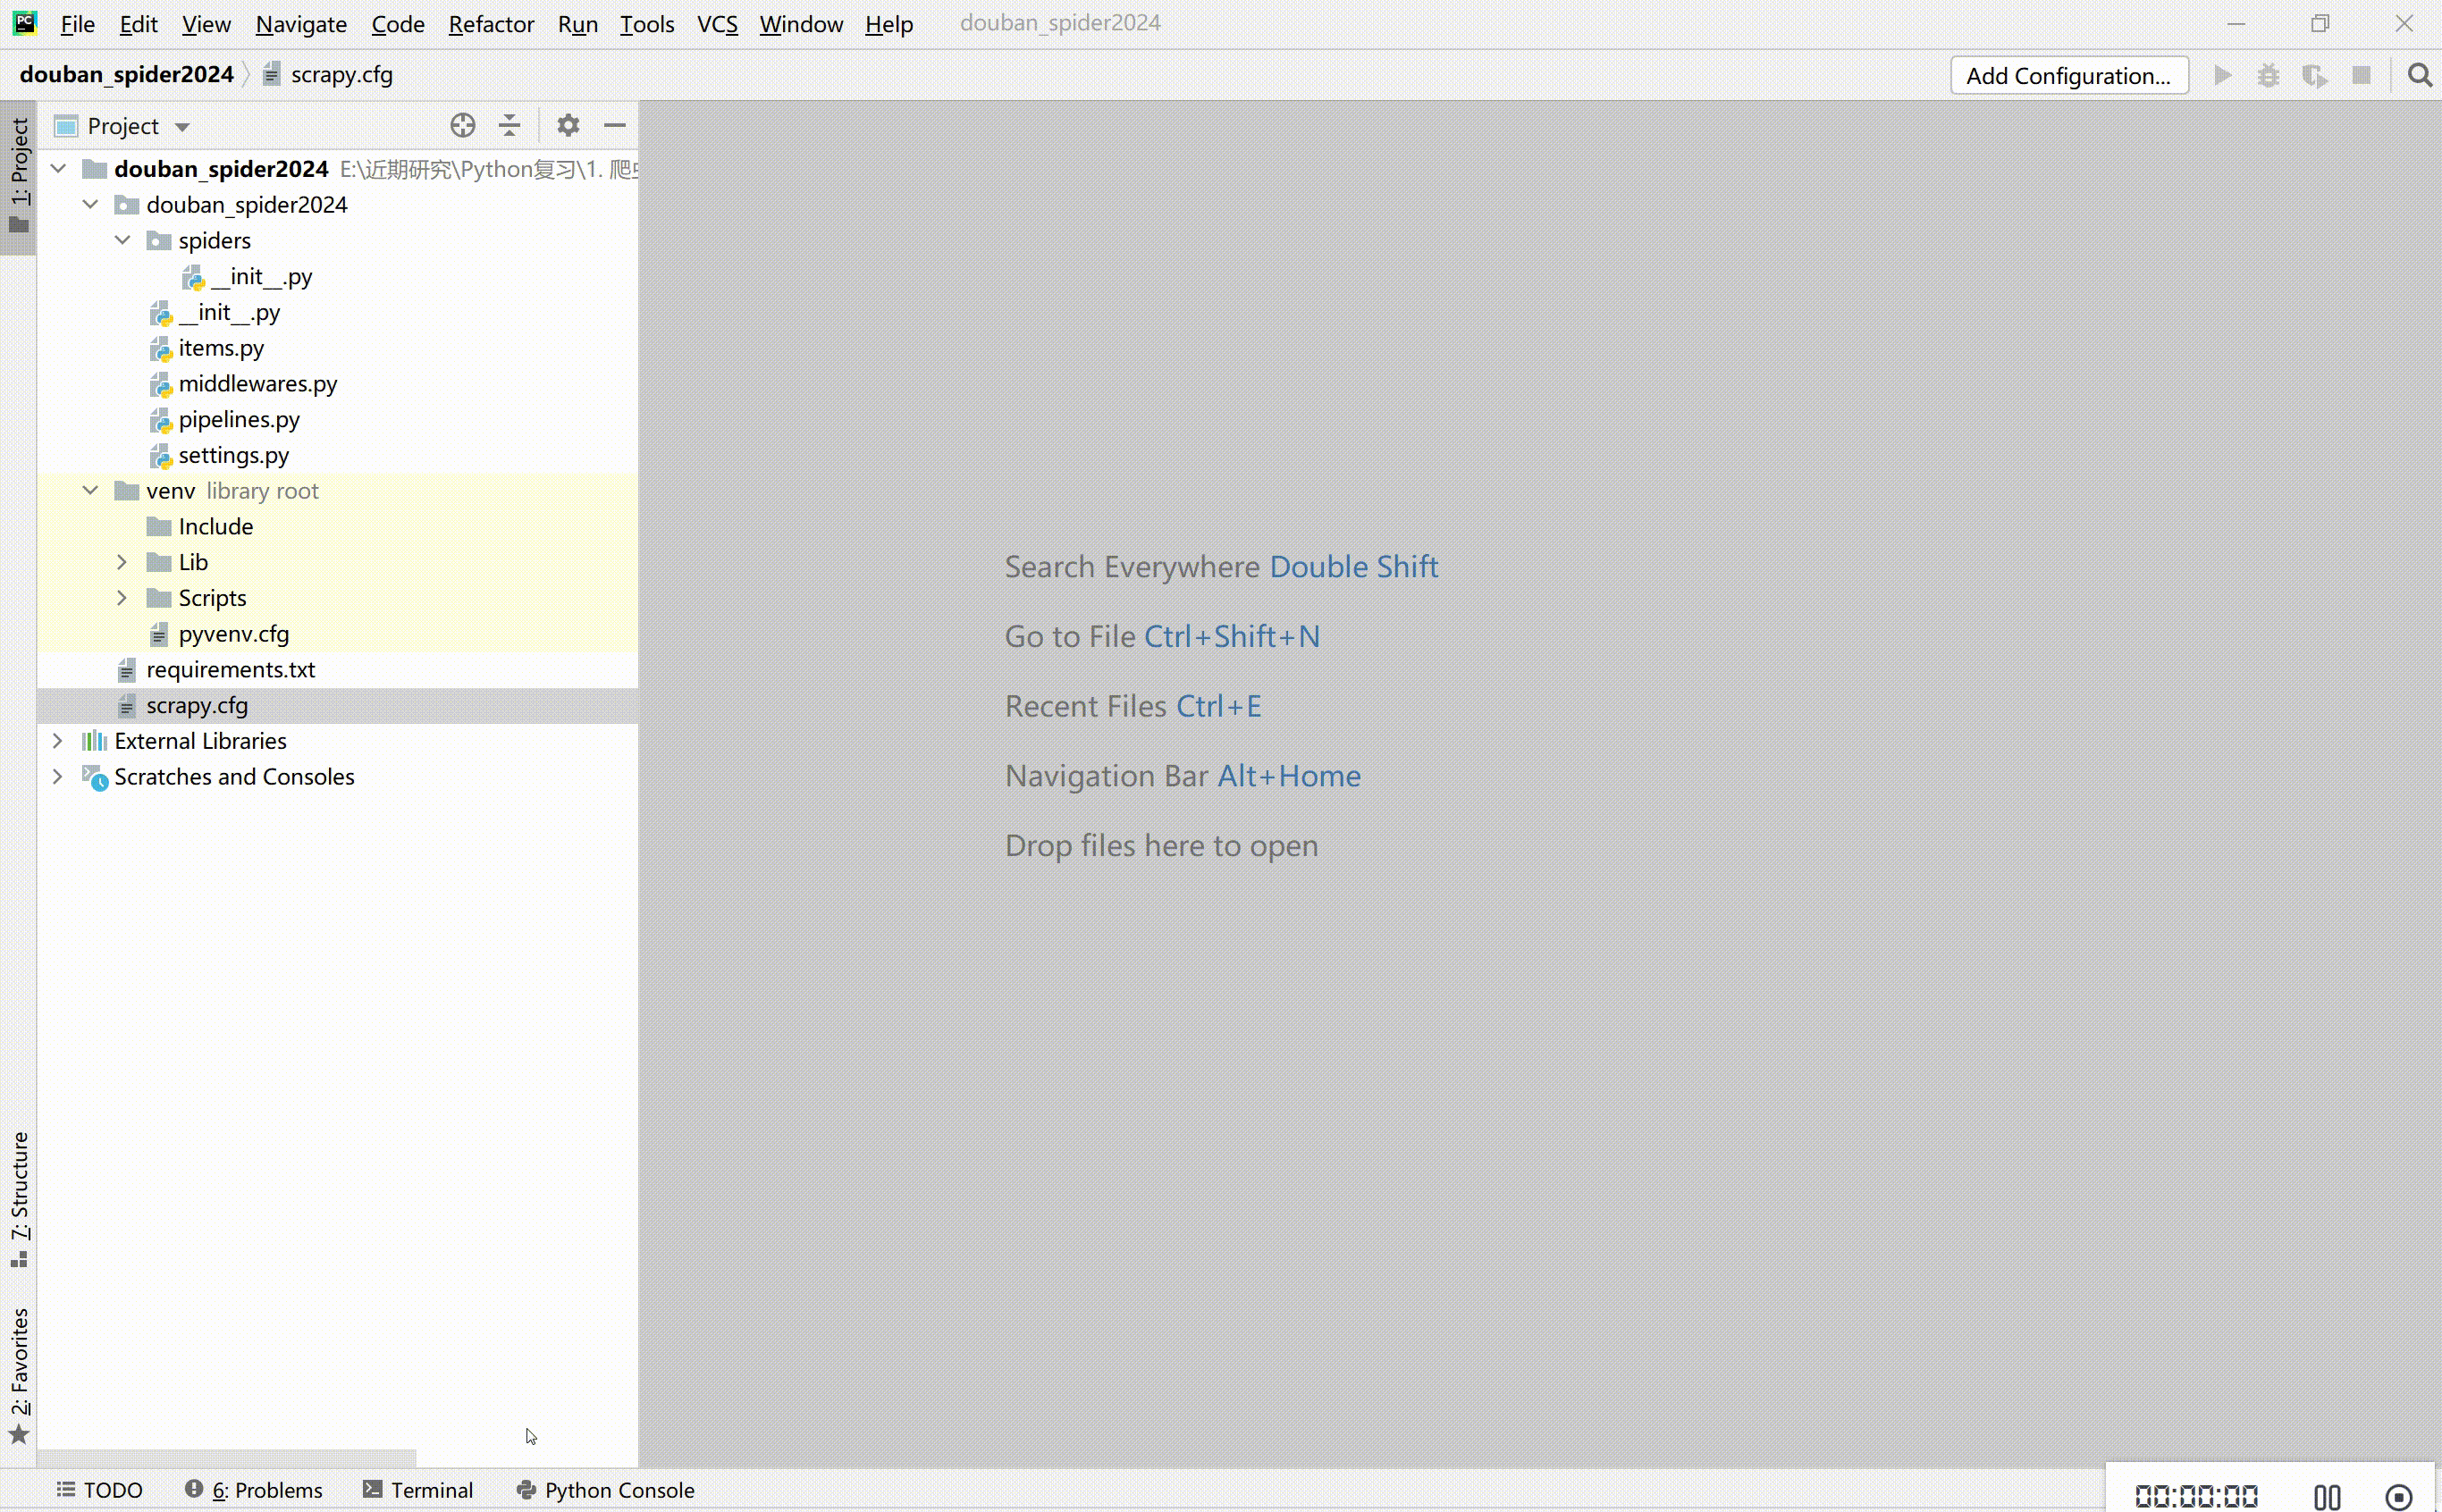The width and height of the screenshot is (2442, 1512).
Task: Click the Debug bug icon
Action: click(2268, 76)
